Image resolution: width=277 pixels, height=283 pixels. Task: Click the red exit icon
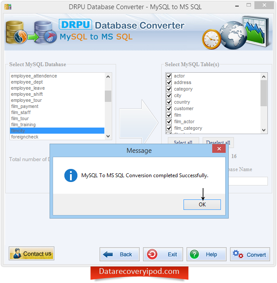152,254
